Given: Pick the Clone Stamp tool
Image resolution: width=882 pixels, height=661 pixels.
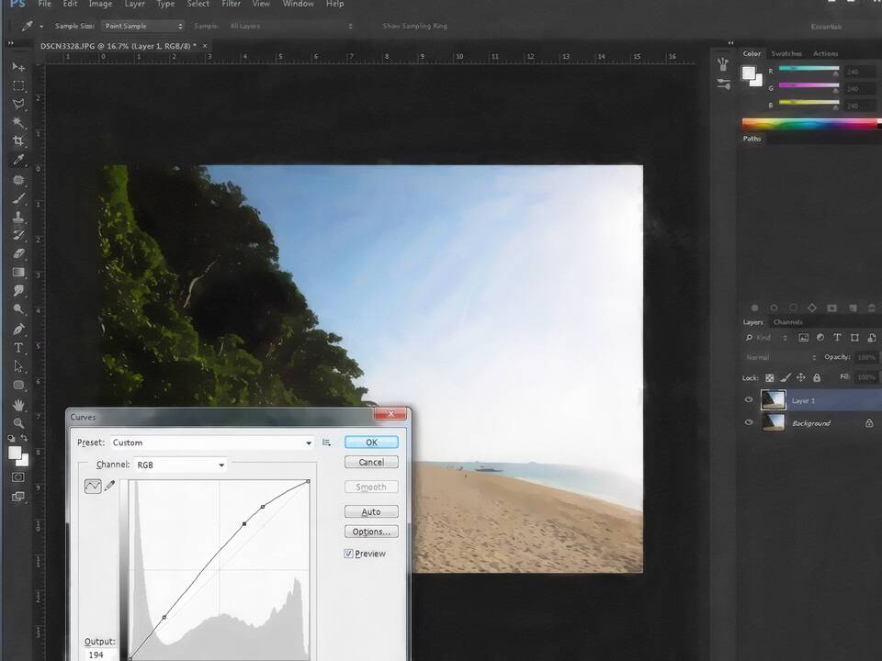Looking at the screenshot, I should click(18, 217).
